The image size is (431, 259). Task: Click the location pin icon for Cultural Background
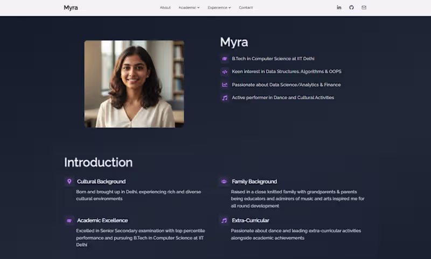click(x=69, y=181)
